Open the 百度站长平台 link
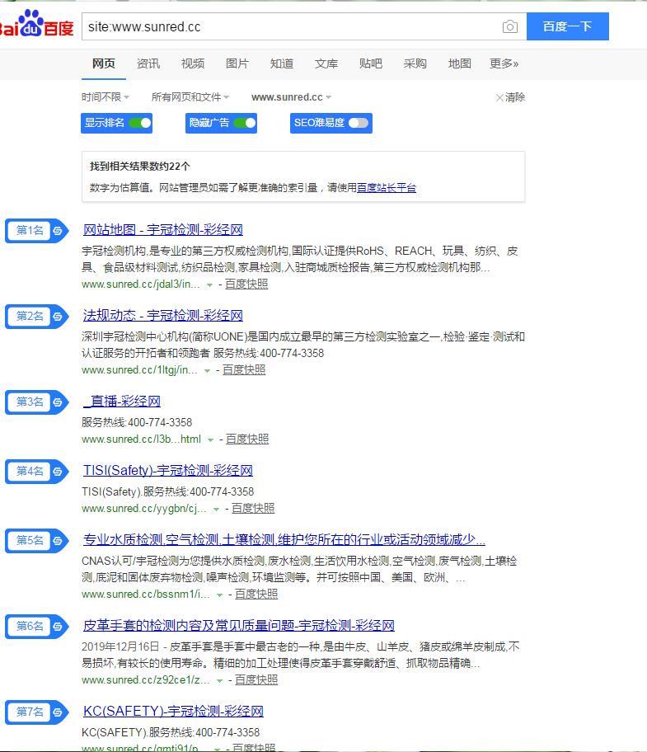The height and width of the screenshot is (752, 647). [x=387, y=188]
